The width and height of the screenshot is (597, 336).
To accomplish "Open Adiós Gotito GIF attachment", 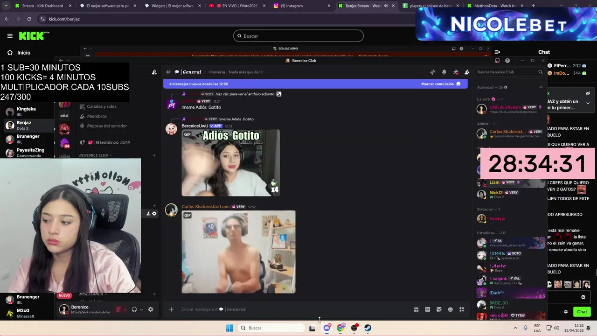I will (x=230, y=163).
